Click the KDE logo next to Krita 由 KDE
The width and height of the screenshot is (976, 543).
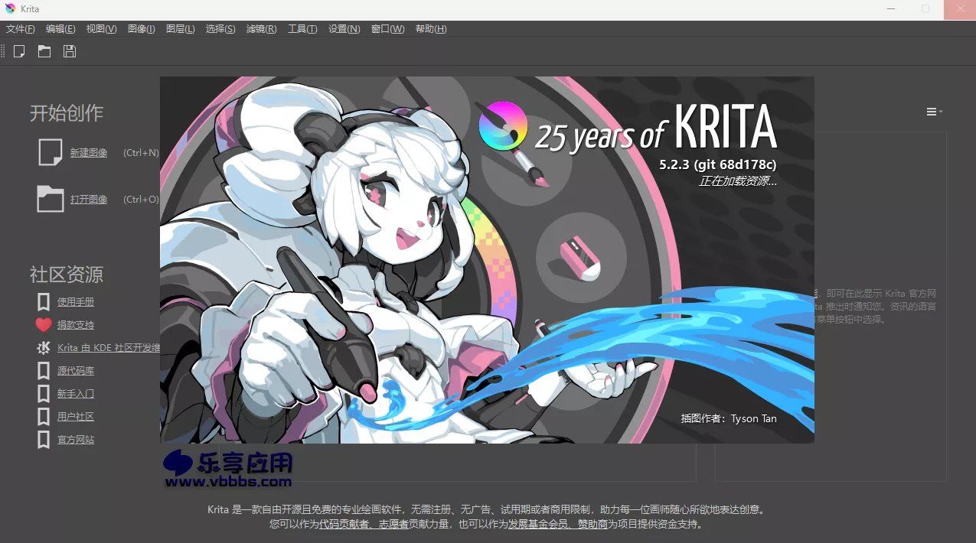click(x=42, y=347)
